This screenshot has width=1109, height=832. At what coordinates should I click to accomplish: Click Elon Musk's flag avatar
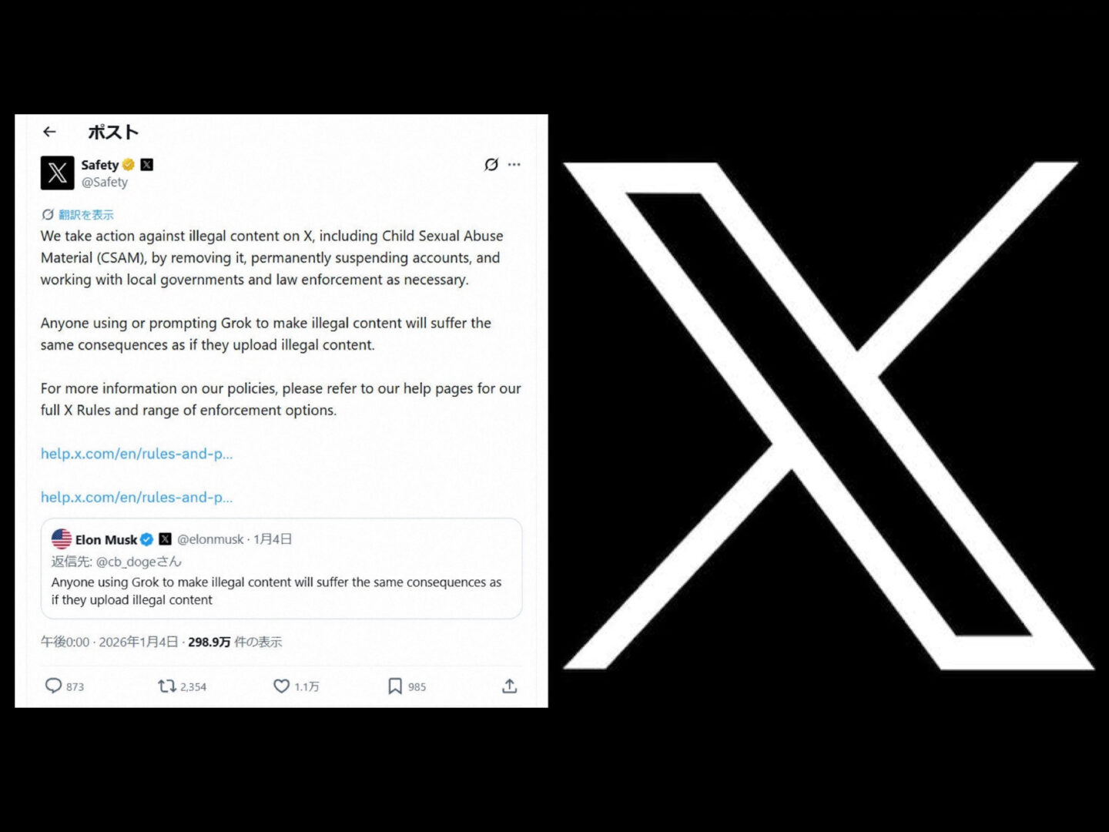pos(62,538)
